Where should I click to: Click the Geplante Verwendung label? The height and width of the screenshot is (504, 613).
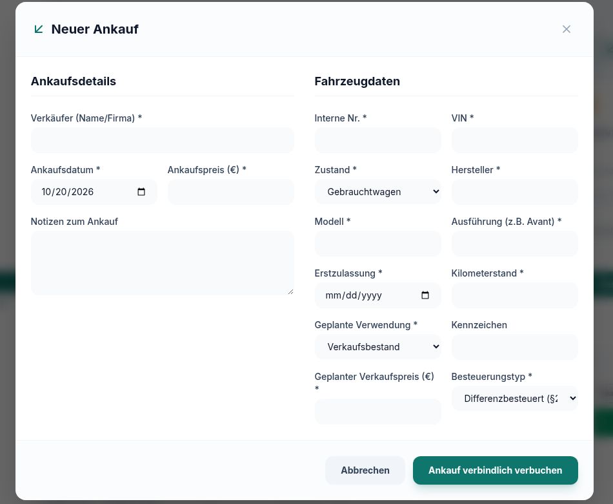click(366, 324)
